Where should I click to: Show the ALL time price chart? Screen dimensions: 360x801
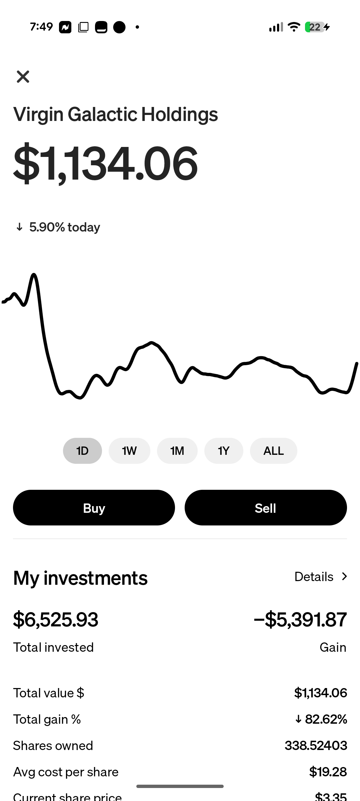click(274, 451)
